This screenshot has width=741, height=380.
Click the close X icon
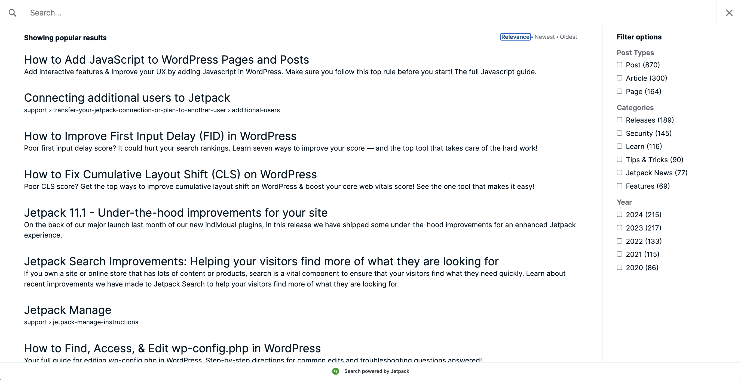point(729,13)
